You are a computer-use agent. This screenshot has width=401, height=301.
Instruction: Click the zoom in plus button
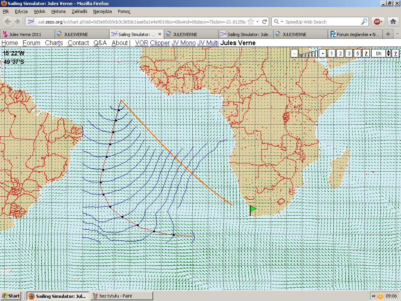(322, 53)
